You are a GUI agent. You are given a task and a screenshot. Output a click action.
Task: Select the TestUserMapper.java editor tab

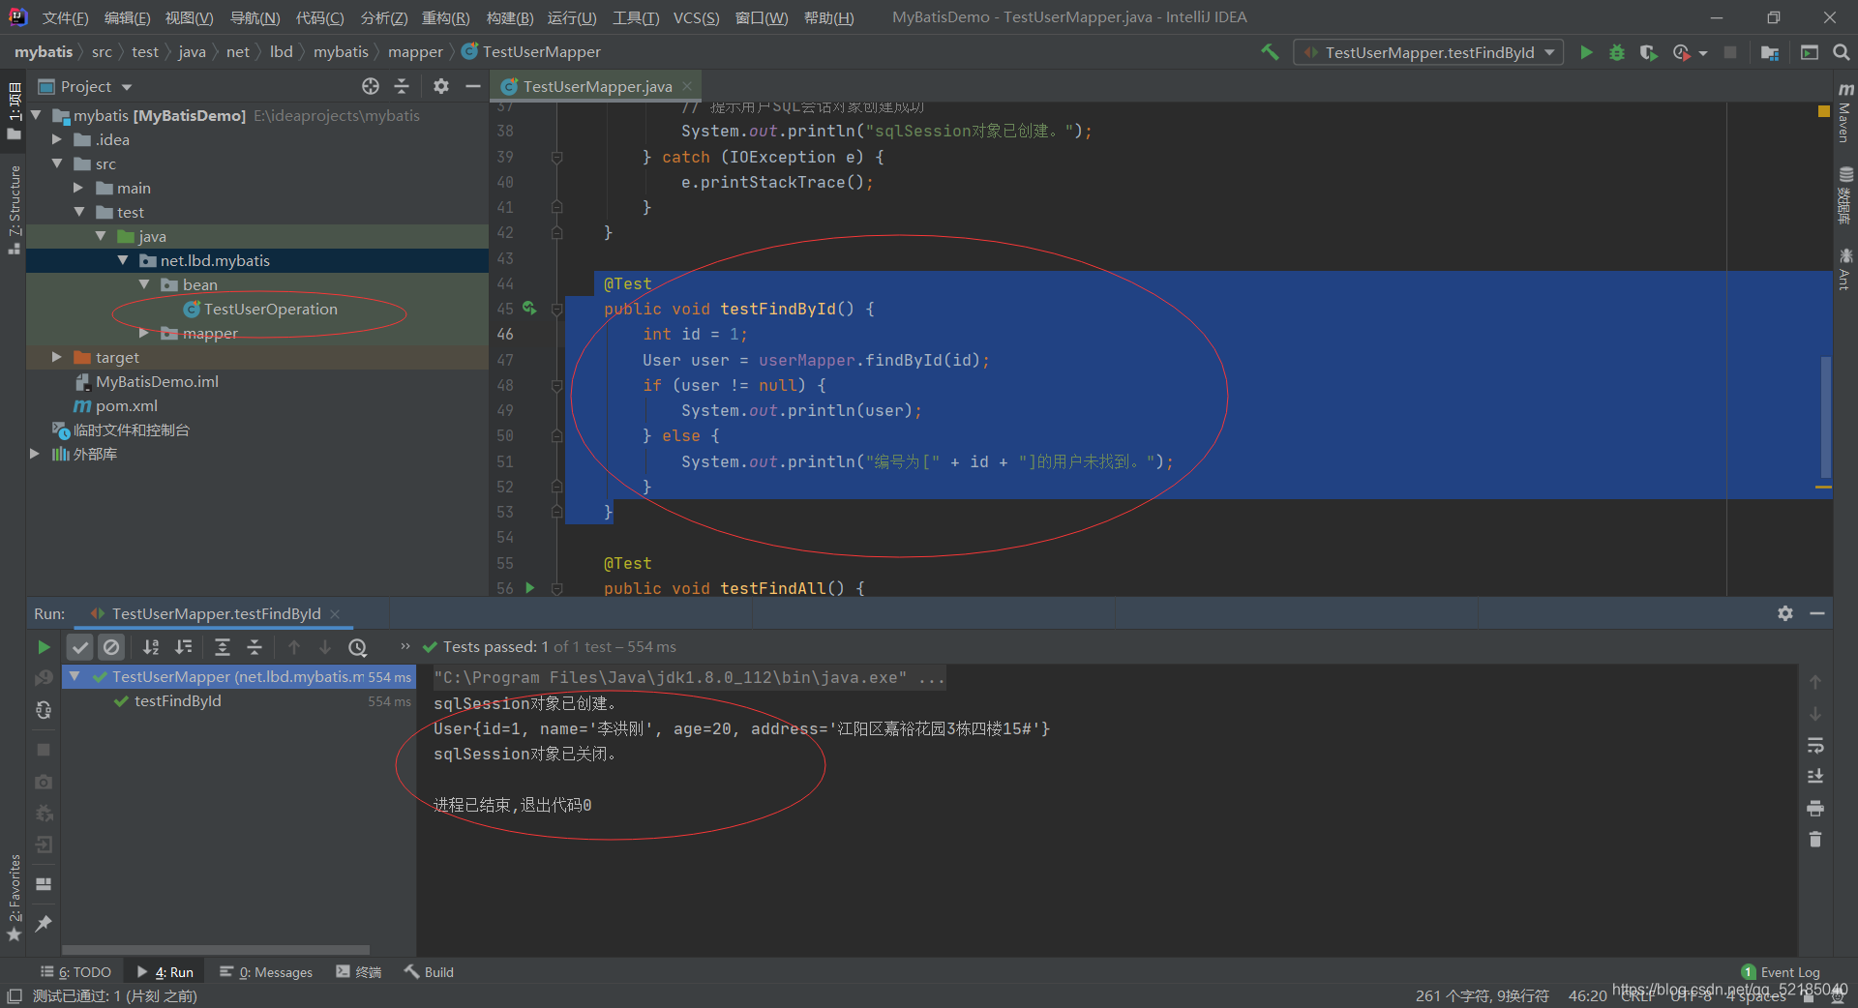pyautogui.click(x=596, y=86)
